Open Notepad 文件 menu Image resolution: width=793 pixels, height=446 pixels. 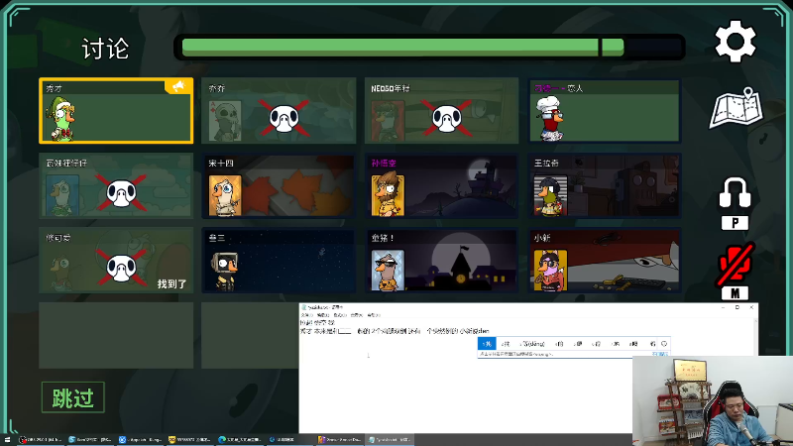[305, 315]
